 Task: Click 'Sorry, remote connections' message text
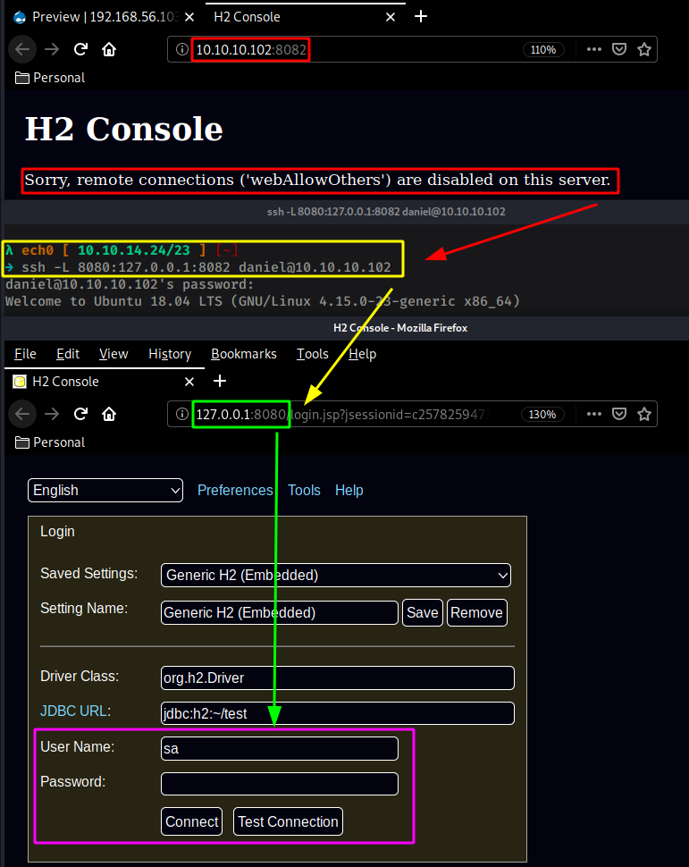click(317, 181)
